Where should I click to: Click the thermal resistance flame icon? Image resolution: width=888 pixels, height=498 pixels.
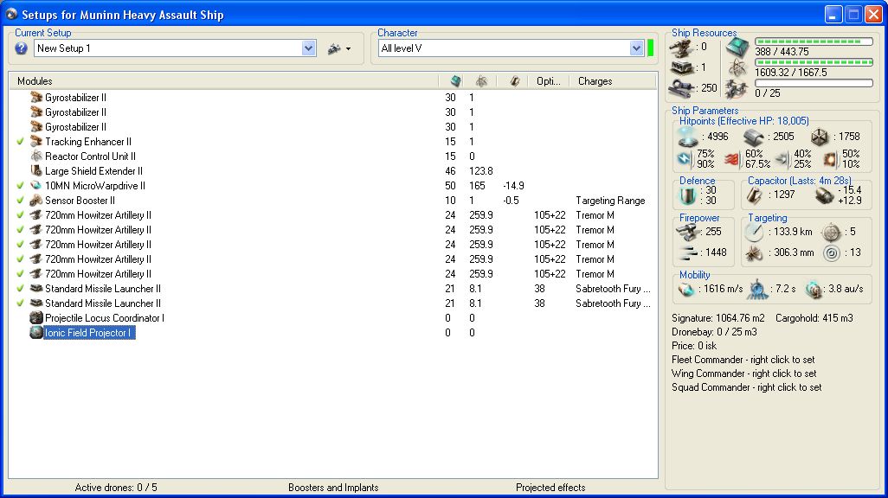click(732, 160)
